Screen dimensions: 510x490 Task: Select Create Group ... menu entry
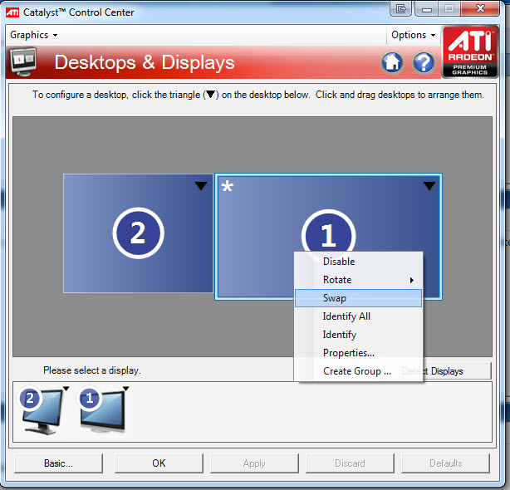click(358, 371)
